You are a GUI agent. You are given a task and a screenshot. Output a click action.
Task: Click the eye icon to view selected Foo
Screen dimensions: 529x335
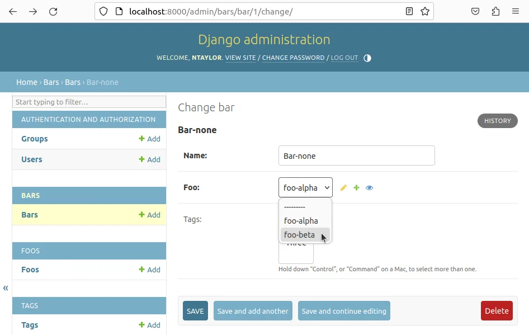pyautogui.click(x=369, y=188)
